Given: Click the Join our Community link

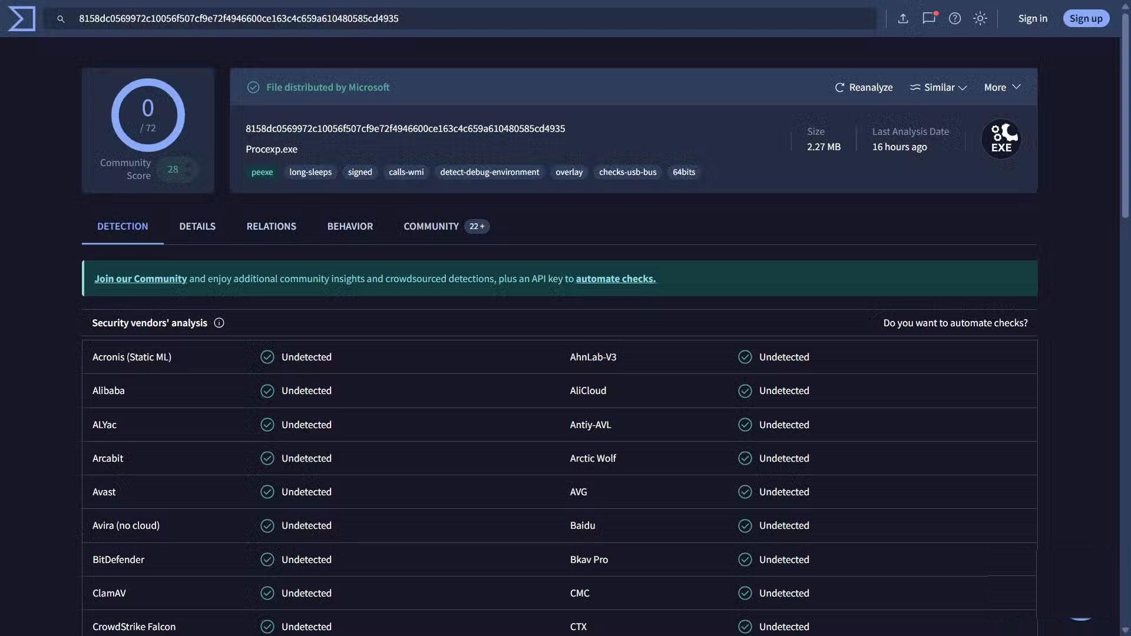Looking at the screenshot, I should point(140,279).
